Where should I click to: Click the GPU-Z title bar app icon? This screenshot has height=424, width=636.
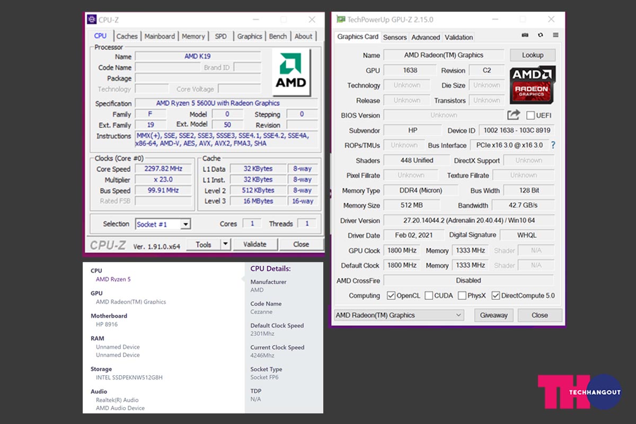(x=341, y=20)
